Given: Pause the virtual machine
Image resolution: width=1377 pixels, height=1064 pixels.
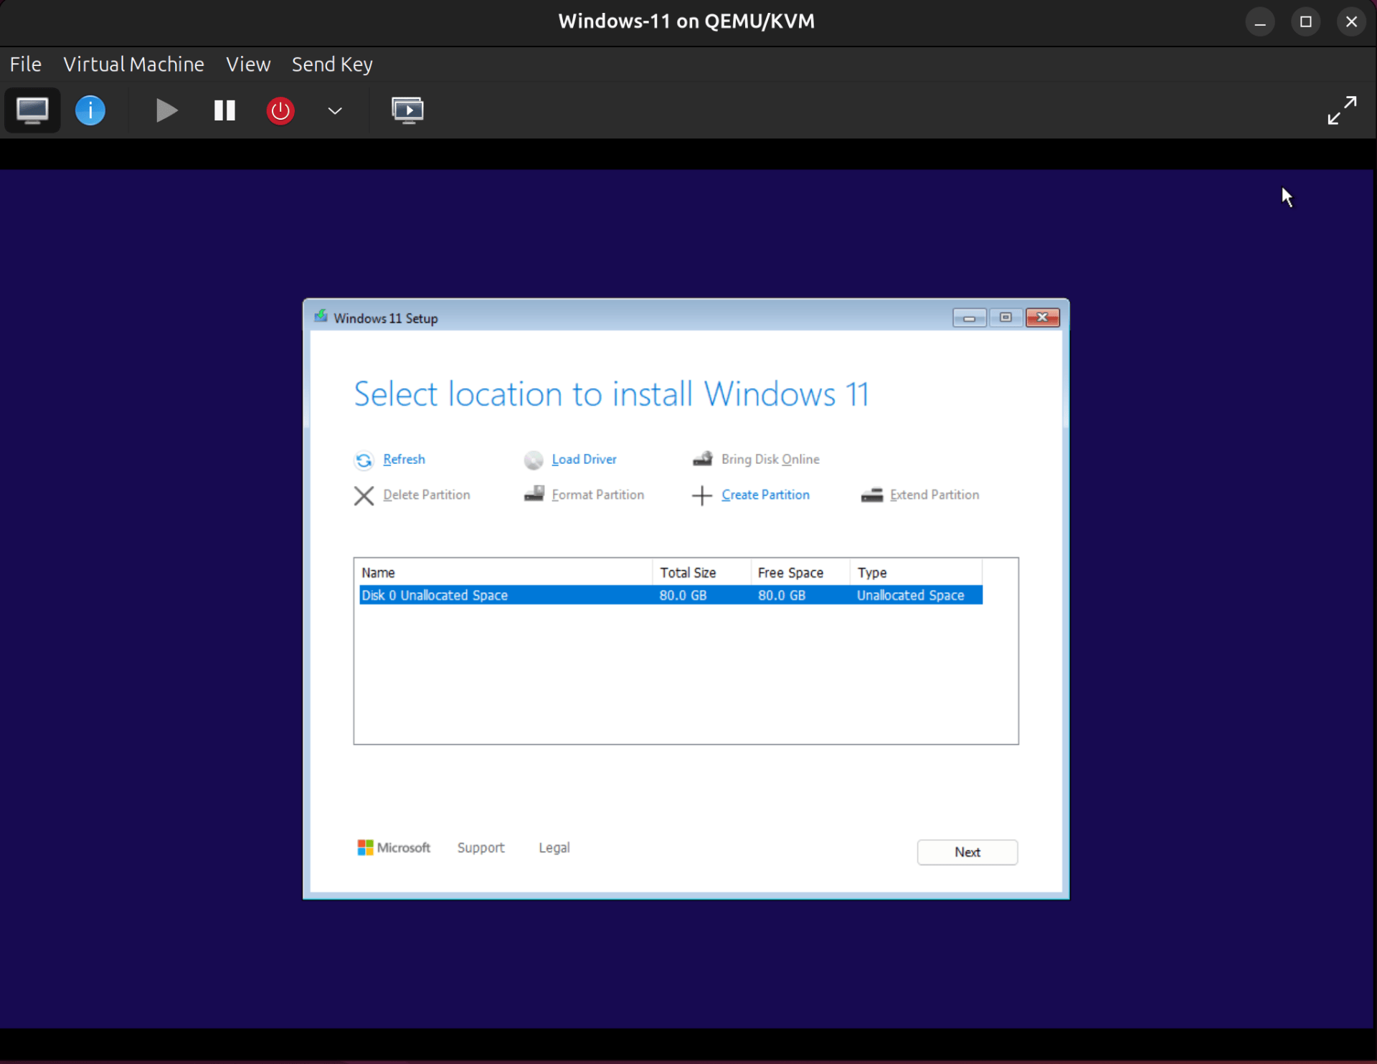Looking at the screenshot, I should [x=223, y=110].
